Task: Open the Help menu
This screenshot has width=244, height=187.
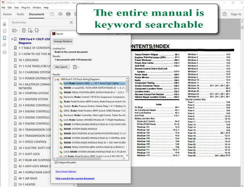Action: [46, 7]
